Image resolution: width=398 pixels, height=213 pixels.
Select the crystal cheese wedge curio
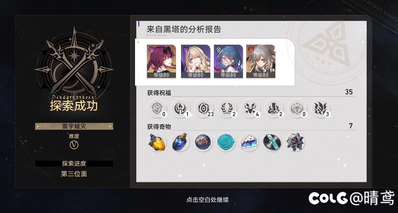click(x=249, y=142)
